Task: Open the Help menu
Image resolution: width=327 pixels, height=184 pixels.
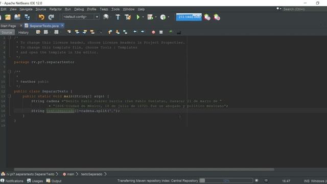Action: point(141,9)
